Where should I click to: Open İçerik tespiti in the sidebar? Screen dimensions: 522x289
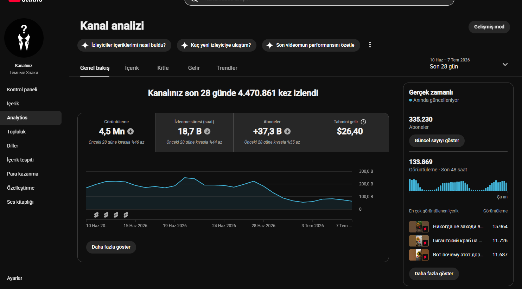(x=31, y=160)
